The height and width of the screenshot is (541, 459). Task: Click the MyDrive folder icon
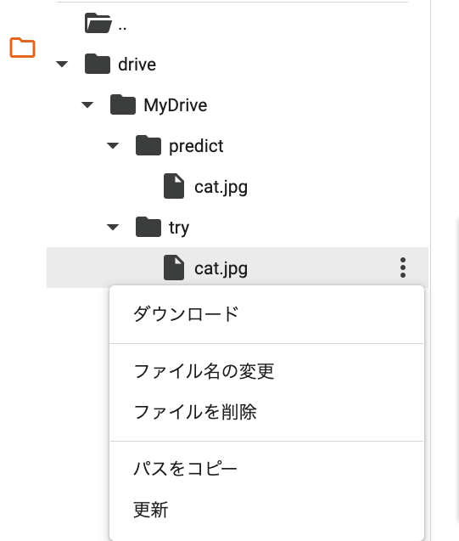[x=123, y=104]
